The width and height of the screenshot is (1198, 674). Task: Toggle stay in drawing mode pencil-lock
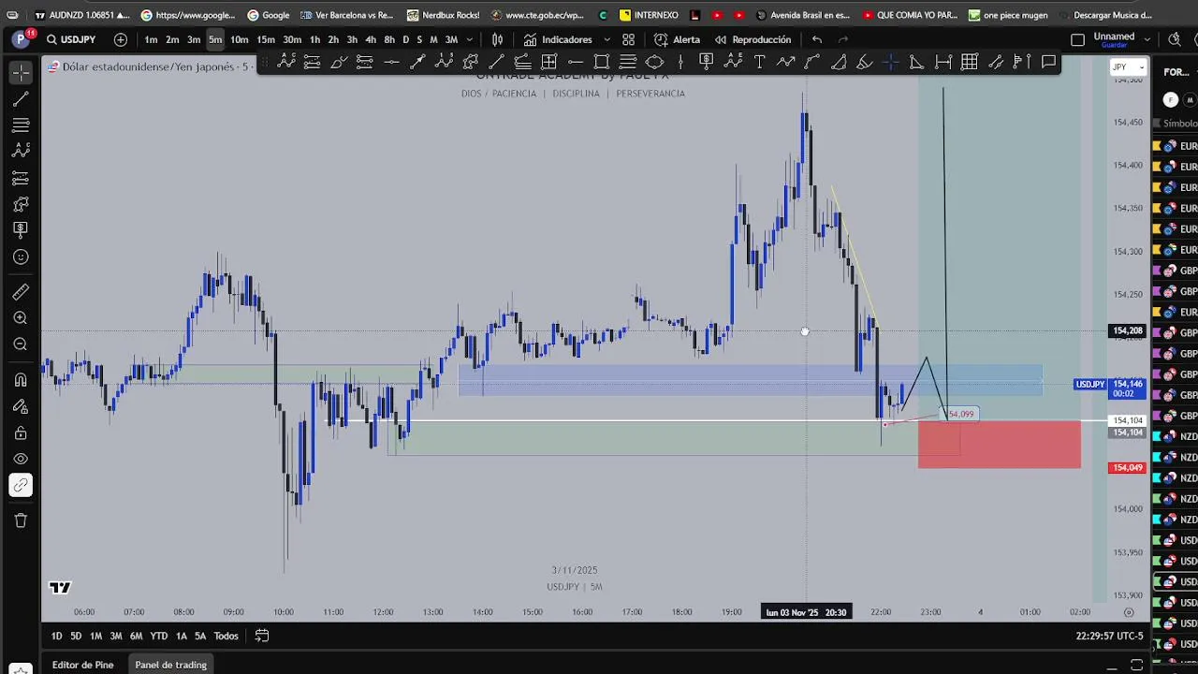(21, 406)
